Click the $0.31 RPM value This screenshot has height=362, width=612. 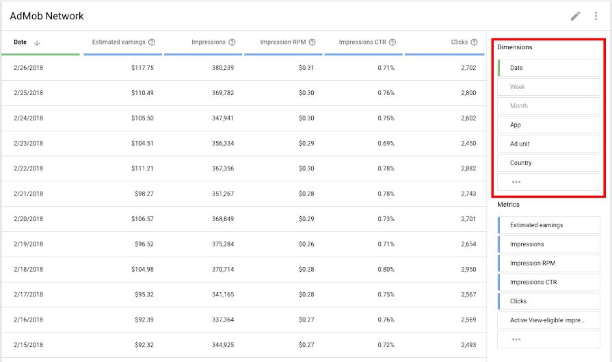pyautogui.click(x=306, y=68)
